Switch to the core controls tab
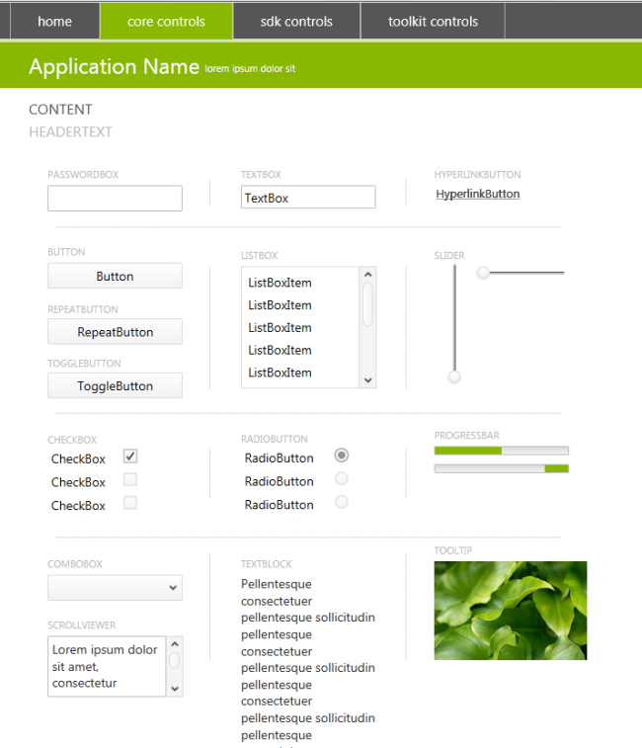642x748 pixels. (x=166, y=21)
